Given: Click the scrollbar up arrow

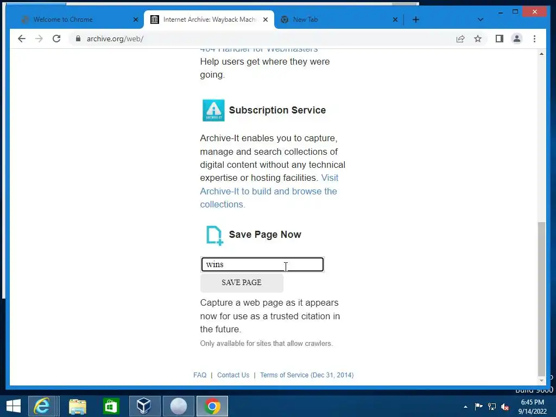Looking at the screenshot, I should click(x=541, y=54).
